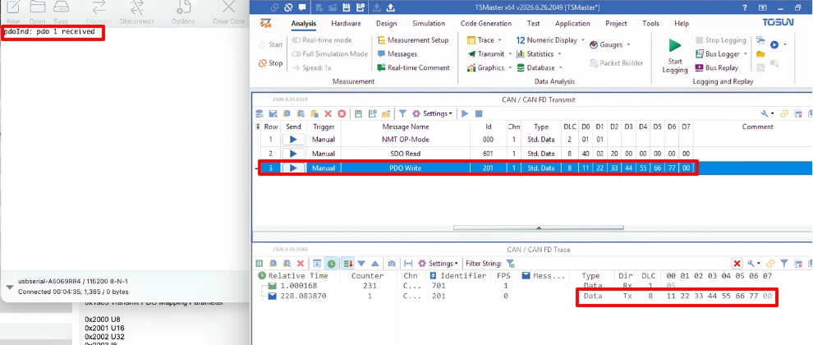Image resolution: width=813 pixels, height=345 pixels.
Task: Click the camera snapshot icon in Trace toolbar
Action: pos(392,264)
